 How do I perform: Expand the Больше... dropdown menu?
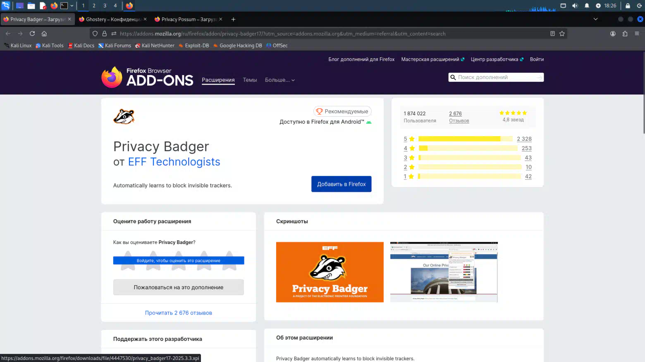click(280, 80)
